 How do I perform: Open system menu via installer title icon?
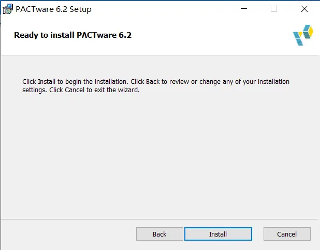pyautogui.click(x=8, y=9)
